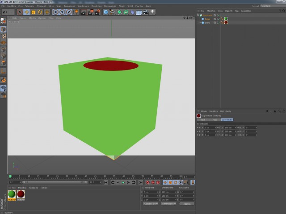Select the Live Selection arrow tool
The image size is (286, 214).
tap(20, 12)
